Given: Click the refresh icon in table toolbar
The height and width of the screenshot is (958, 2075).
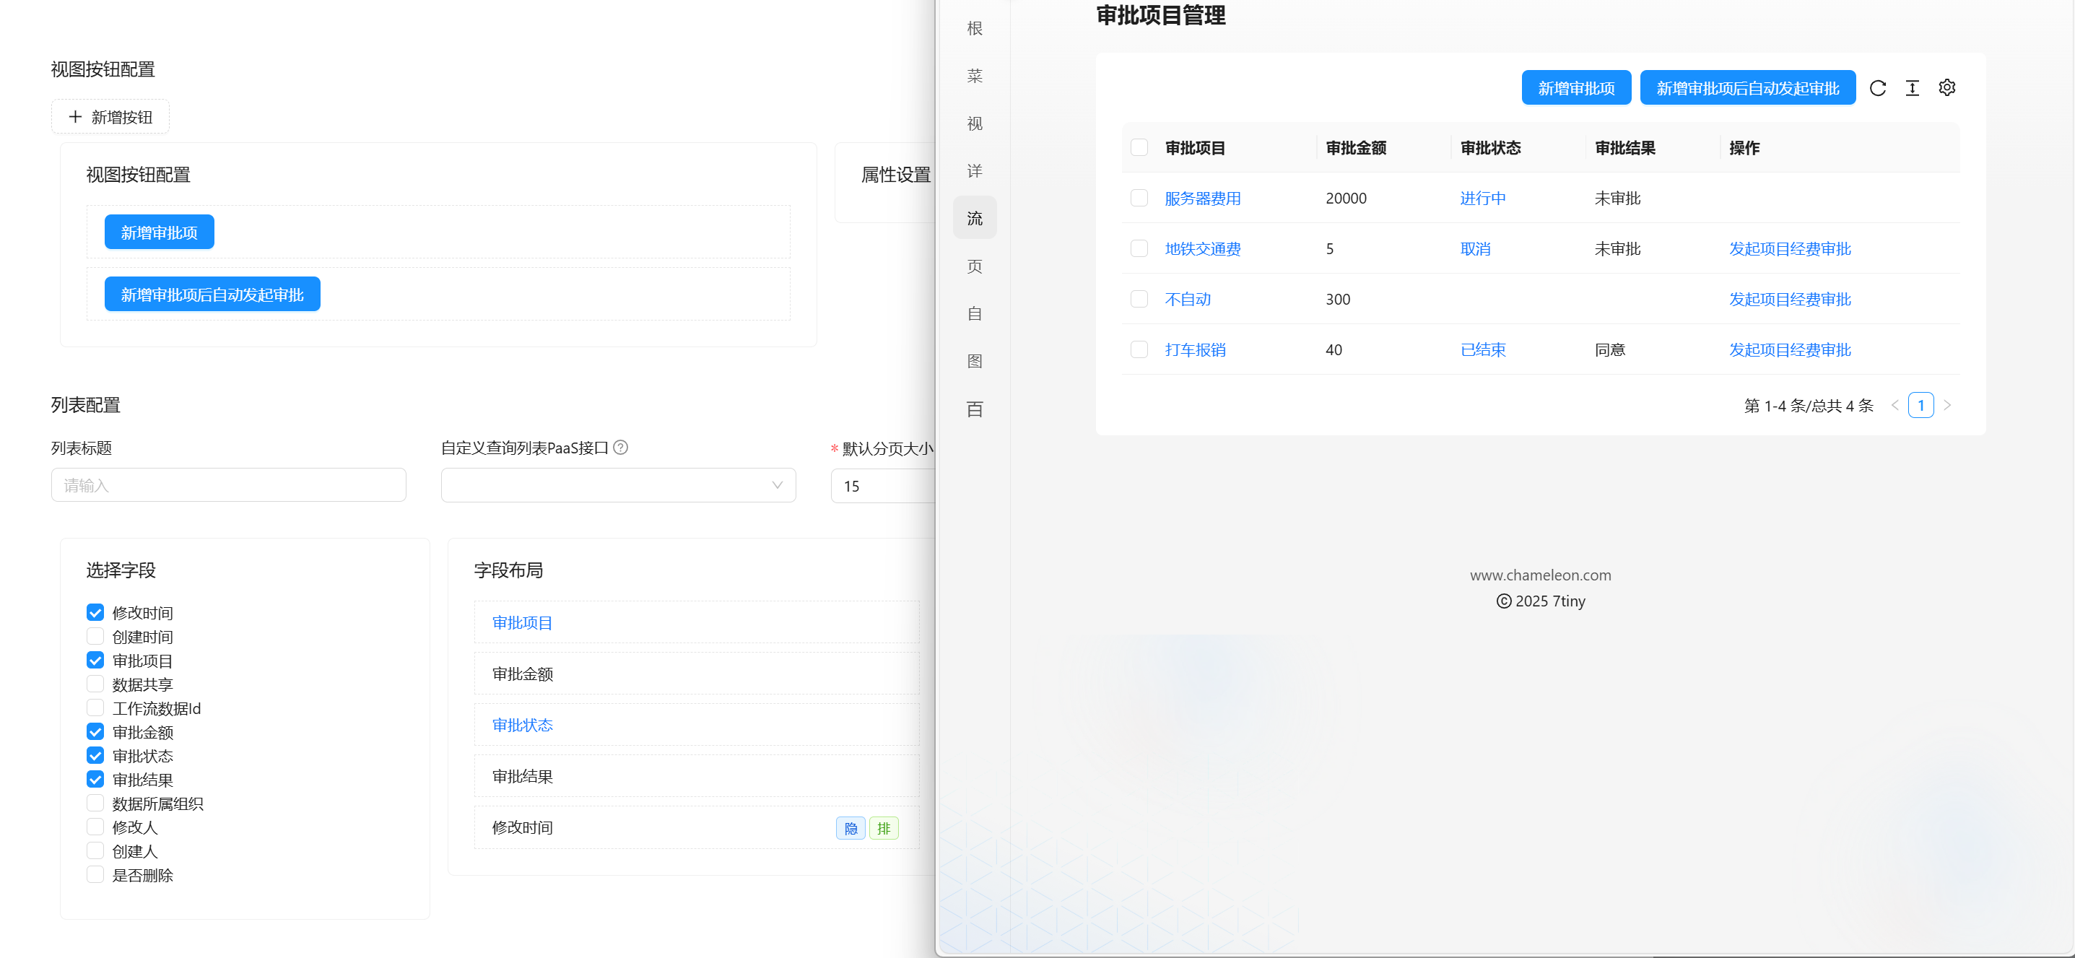Looking at the screenshot, I should click(1878, 89).
